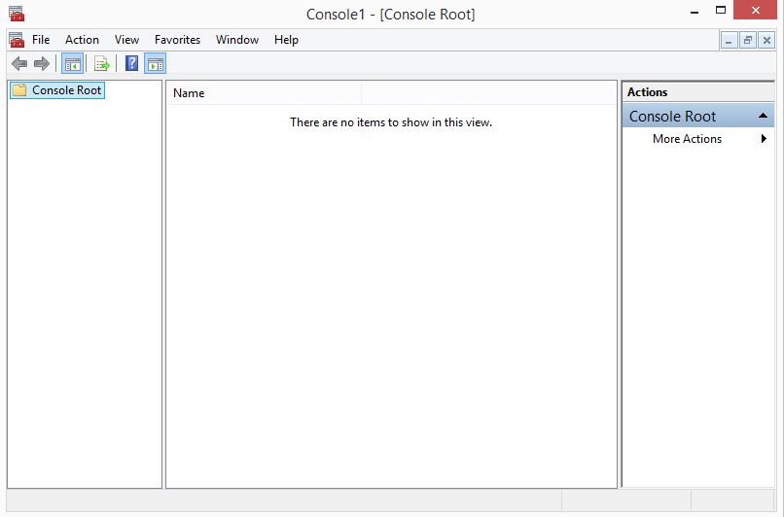This screenshot has width=784, height=517.
Task: Toggle Show/Hide Console Tree button
Action: (x=73, y=63)
